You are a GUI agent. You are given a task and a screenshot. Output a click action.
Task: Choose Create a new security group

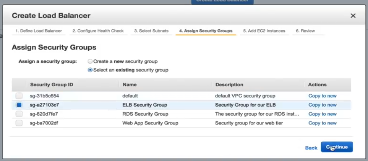90,61
